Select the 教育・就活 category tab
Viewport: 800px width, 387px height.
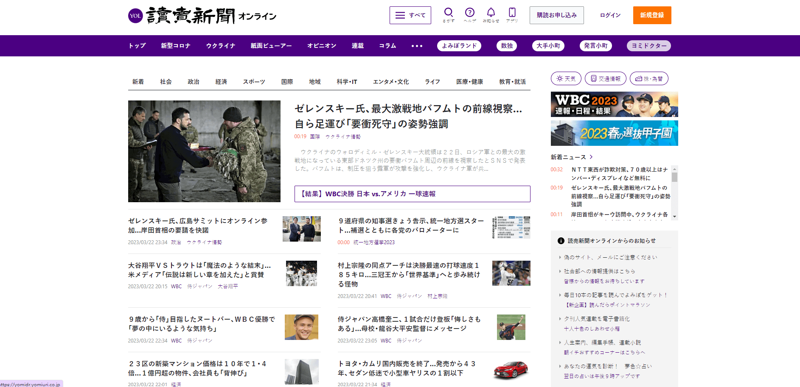[513, 82]
